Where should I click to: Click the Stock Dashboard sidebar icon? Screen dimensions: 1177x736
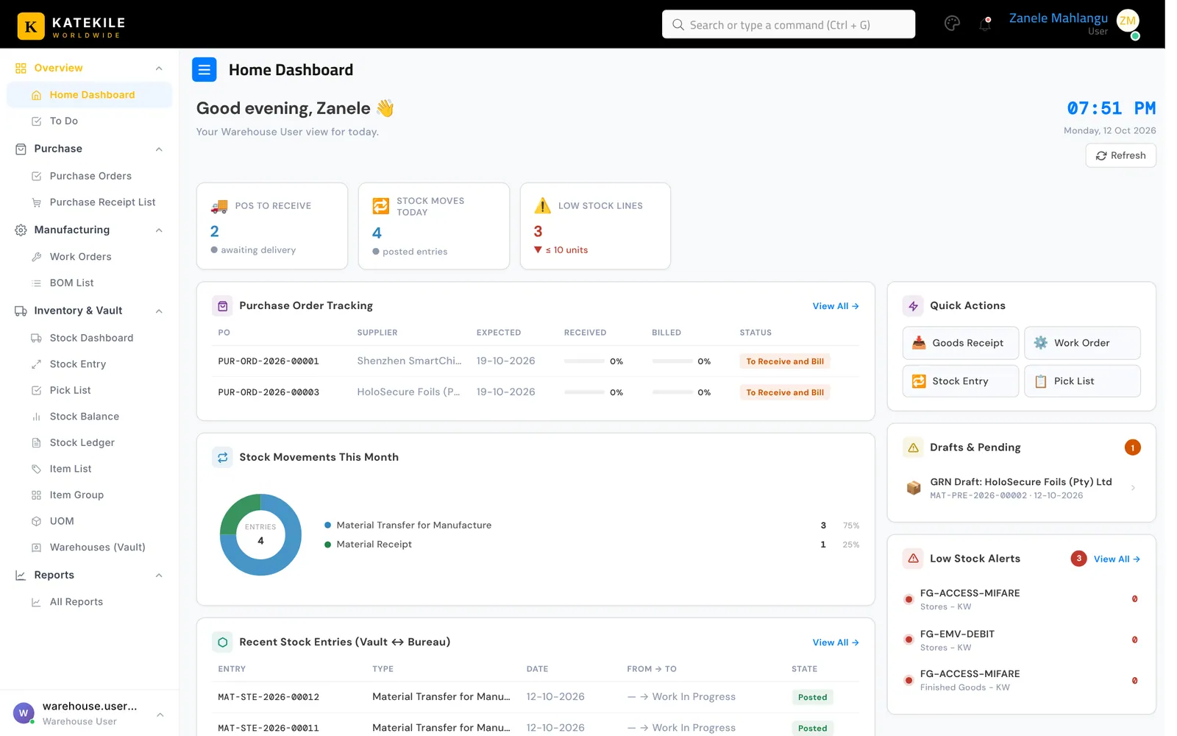pos(36,338)
